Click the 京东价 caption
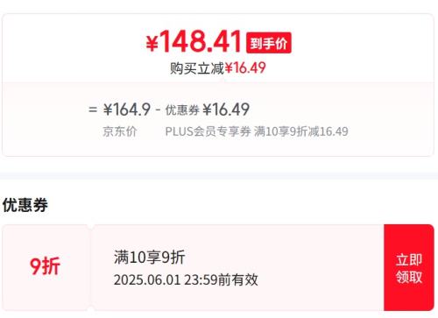This screenshot has height=318, width=438. pos(120,131)
